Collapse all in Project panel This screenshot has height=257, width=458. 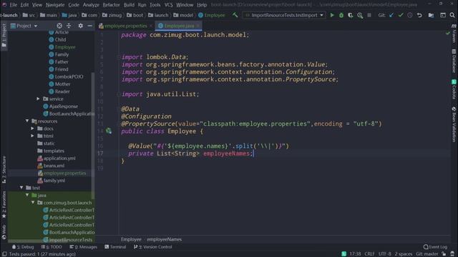[x=69, y=26]
